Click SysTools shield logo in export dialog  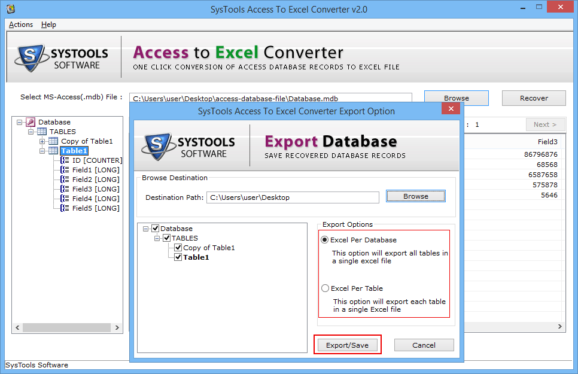159,147
